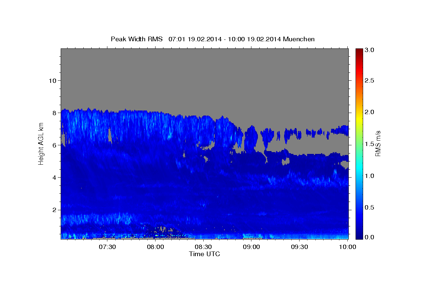Click the 2.5 colorbar value

tap(370, 80)
